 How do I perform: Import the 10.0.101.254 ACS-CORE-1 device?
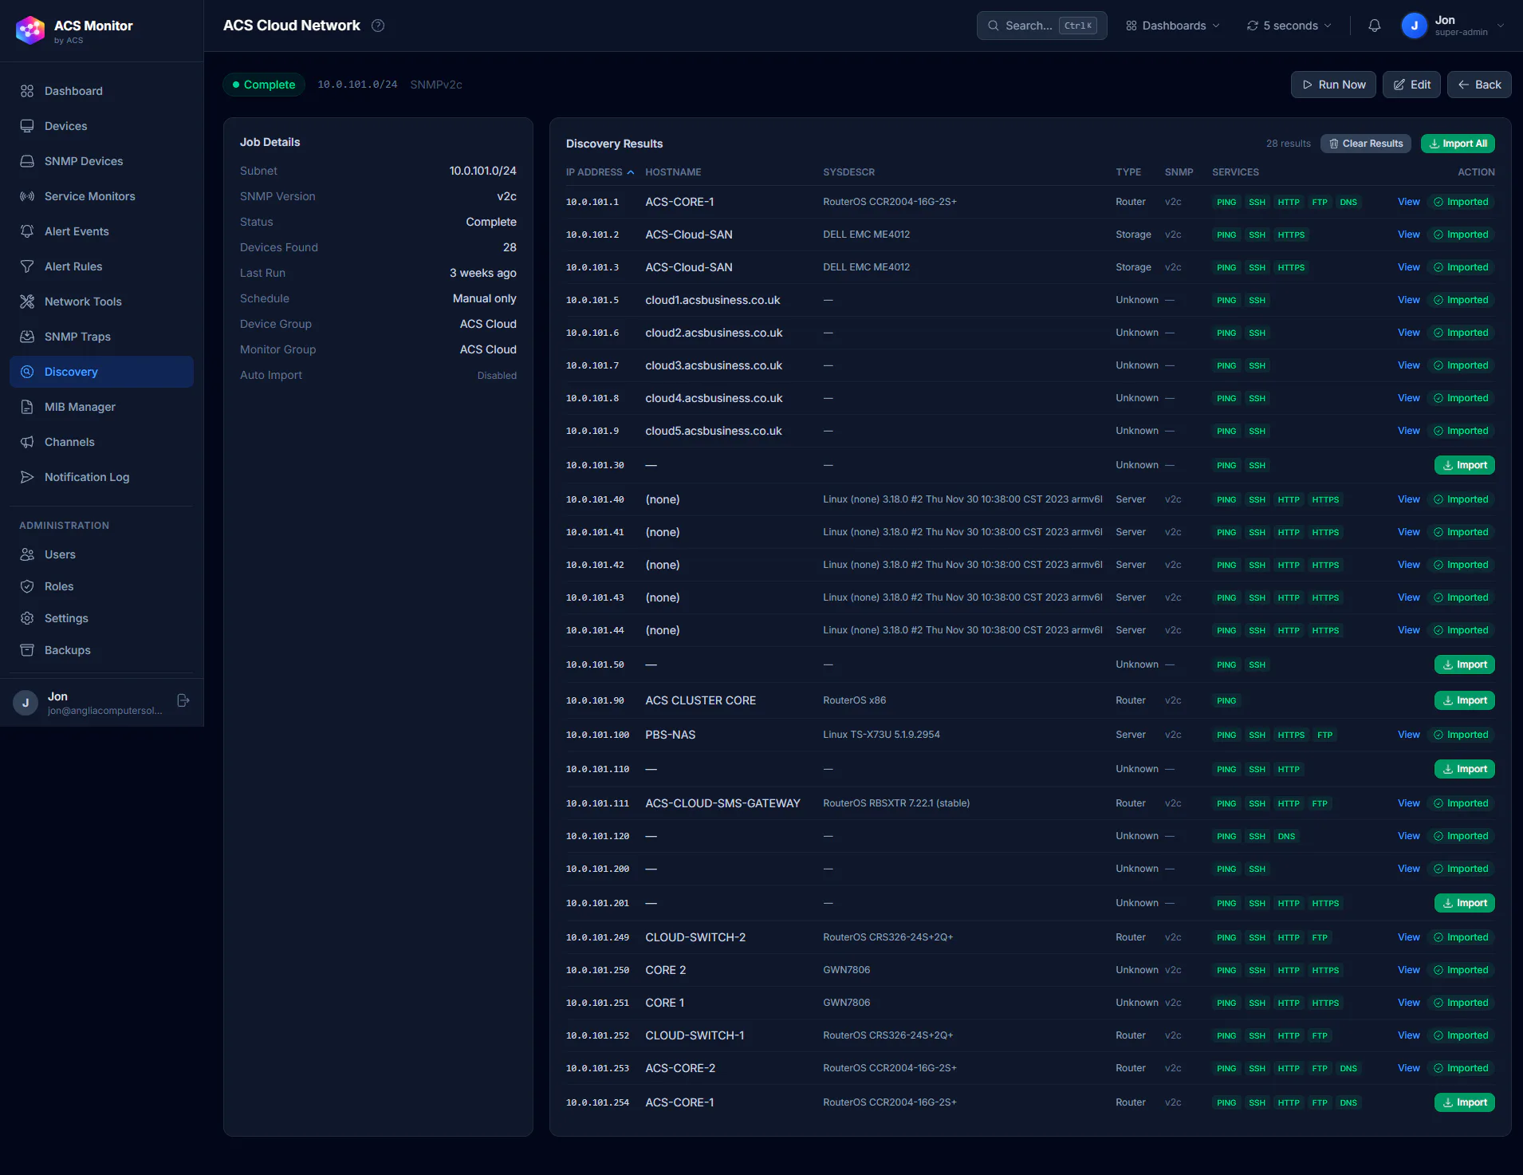[1465, 1102]
